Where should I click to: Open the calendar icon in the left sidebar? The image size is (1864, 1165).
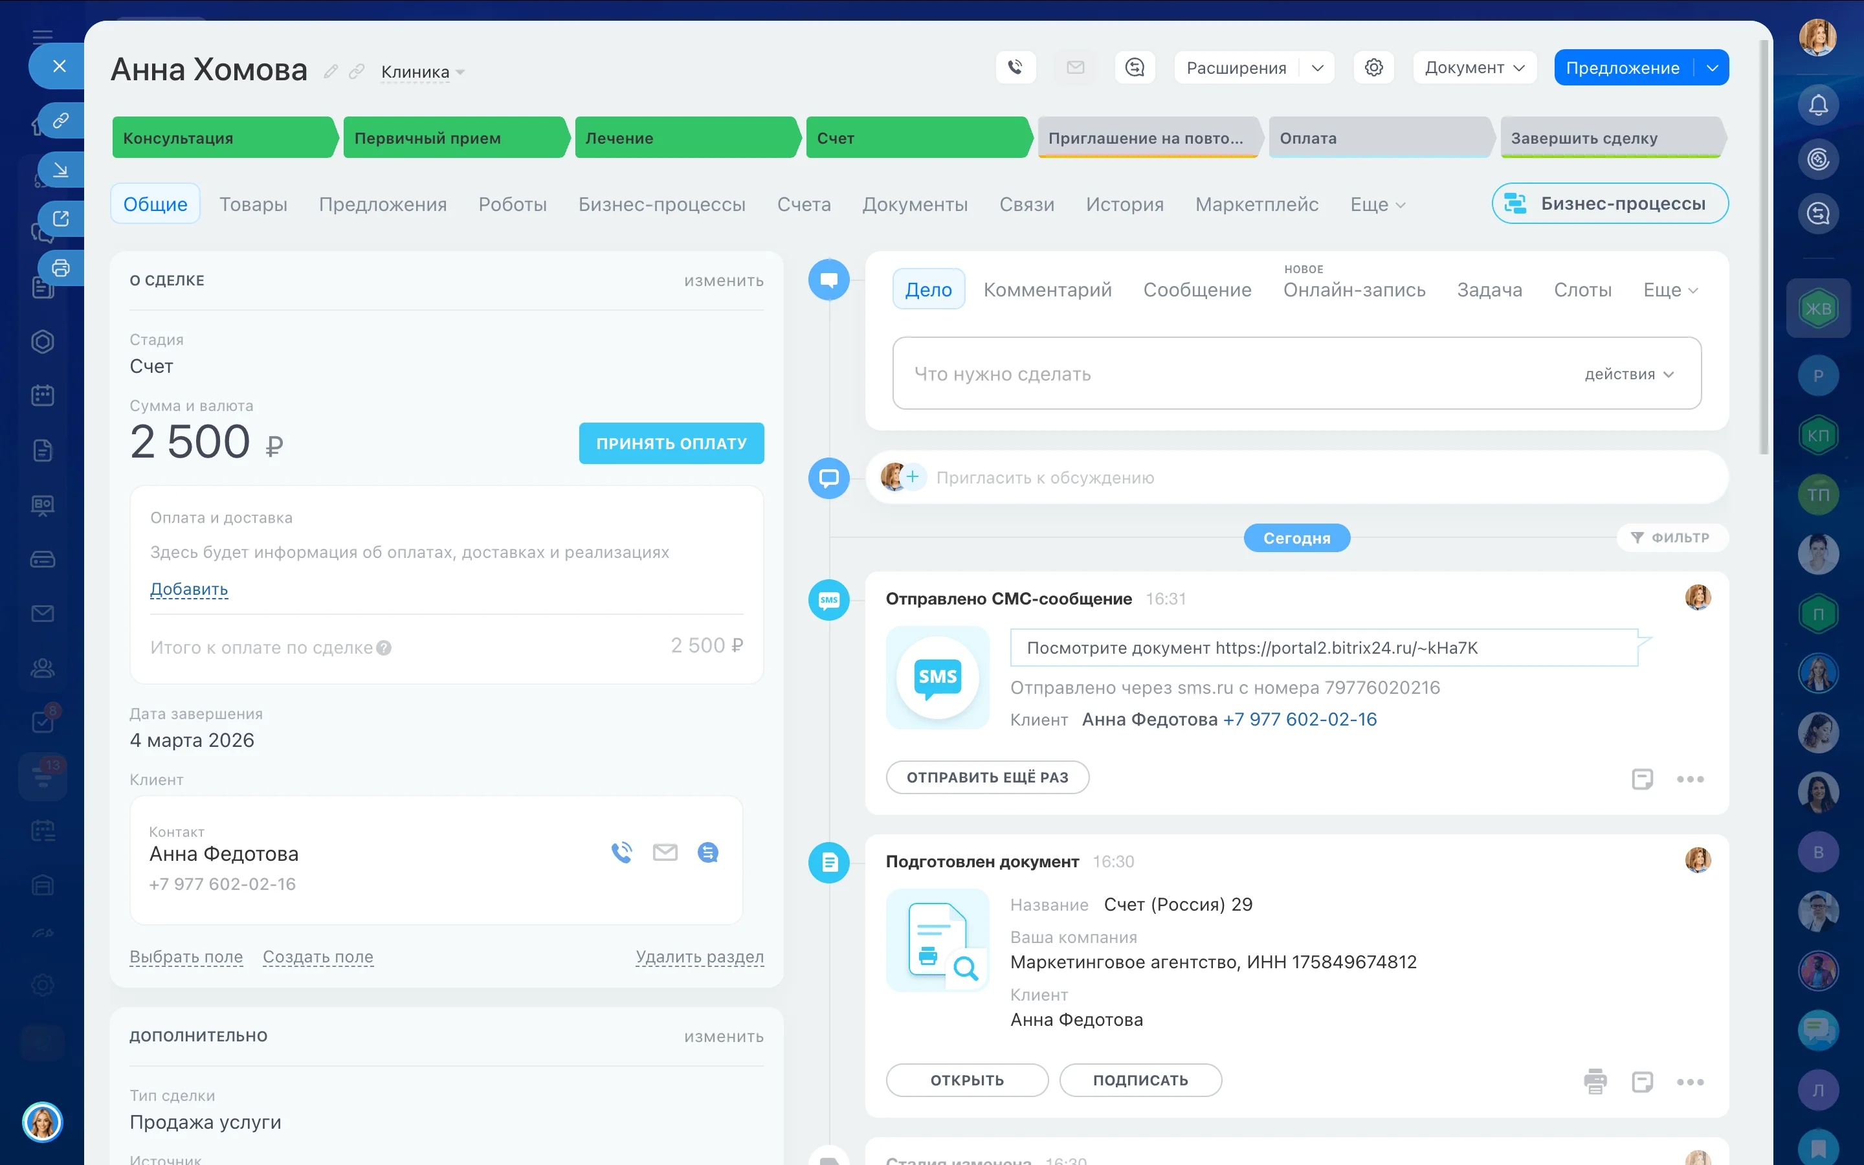[x=42, y=396]
